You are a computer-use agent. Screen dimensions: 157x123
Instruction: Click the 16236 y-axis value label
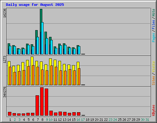pos(5,13)
